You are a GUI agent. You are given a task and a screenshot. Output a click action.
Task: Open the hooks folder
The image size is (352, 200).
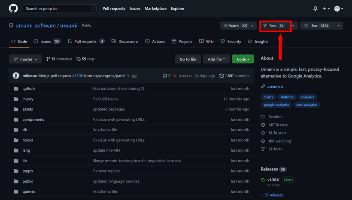coord(27,140)
